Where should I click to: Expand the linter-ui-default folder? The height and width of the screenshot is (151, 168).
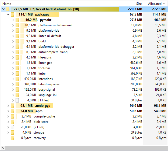click(x=13, y=36)
